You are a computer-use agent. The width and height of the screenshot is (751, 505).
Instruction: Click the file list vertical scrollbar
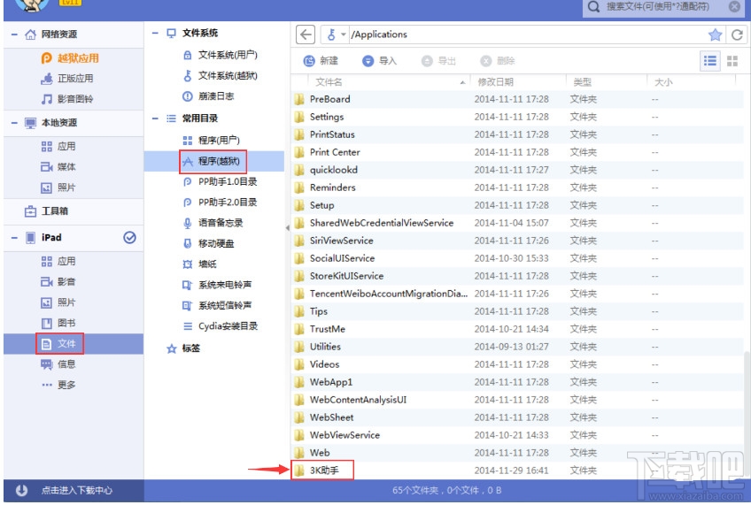click(747, 414)
